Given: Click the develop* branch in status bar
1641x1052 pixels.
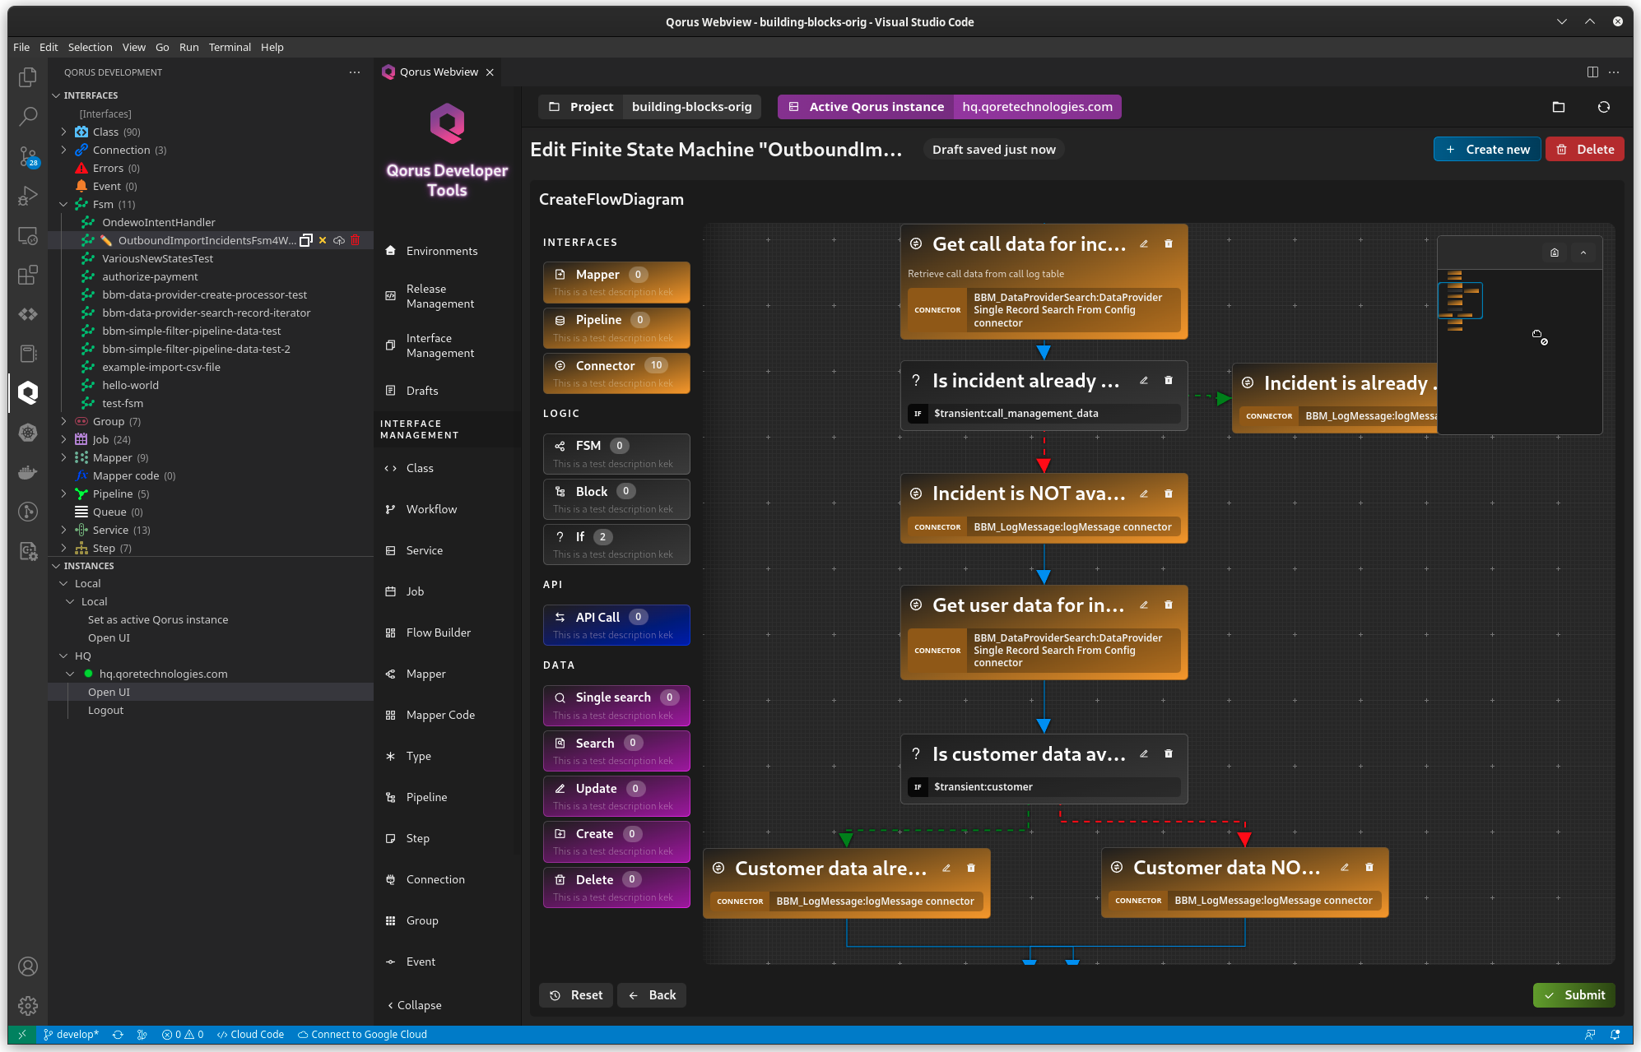Looking at the screenshot, I should pos(71,1035).
